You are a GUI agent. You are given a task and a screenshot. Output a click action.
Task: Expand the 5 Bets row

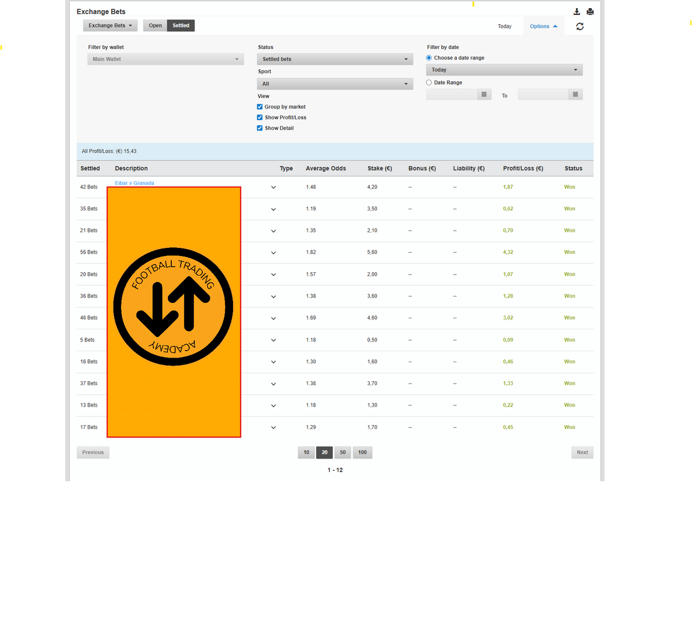pos(273,340)
